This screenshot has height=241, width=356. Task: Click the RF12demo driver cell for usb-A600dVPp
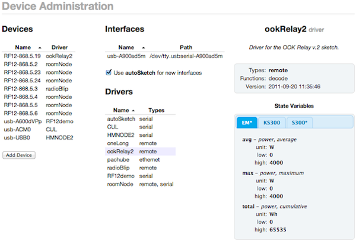59,121
